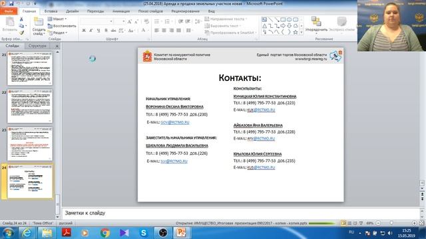This screenshot has width=426, height=239.
Task: Open the font size combo box arrow
Action: 124,21
